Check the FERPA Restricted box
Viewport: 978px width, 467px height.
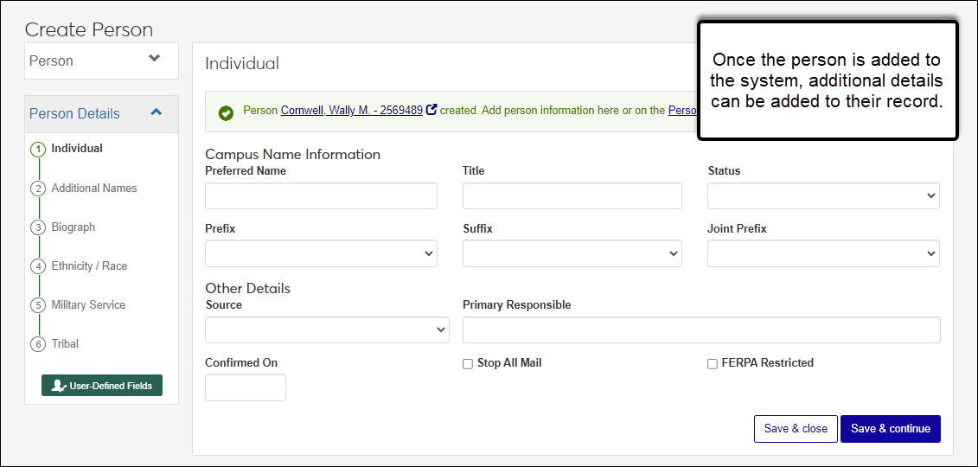click(x=713, y=364)
